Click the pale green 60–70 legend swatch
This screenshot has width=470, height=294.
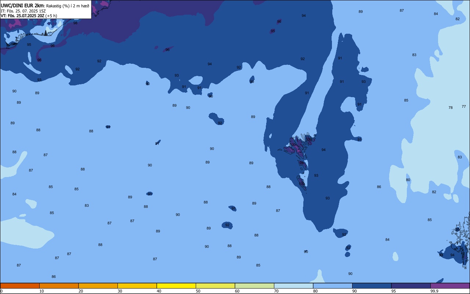(x=254, y=286)
